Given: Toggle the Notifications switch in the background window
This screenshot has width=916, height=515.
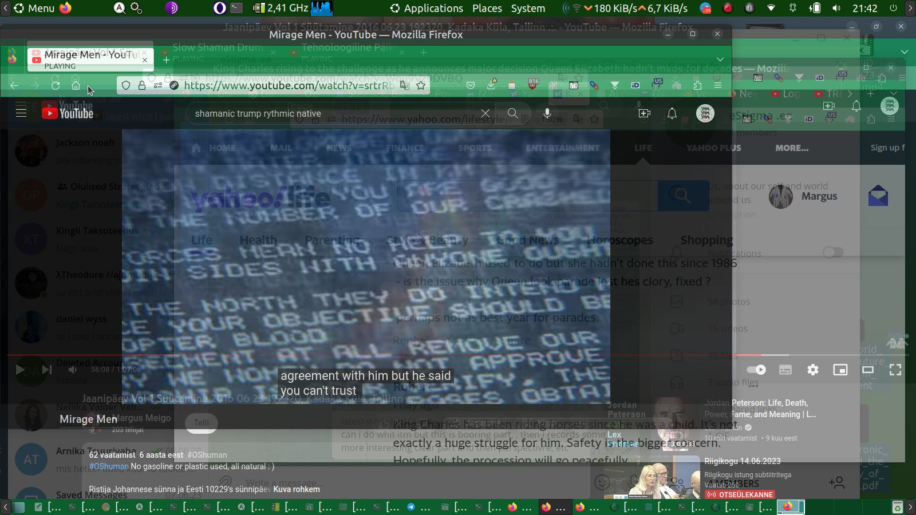Looking at the screenshot, I should tap(833, 252).
